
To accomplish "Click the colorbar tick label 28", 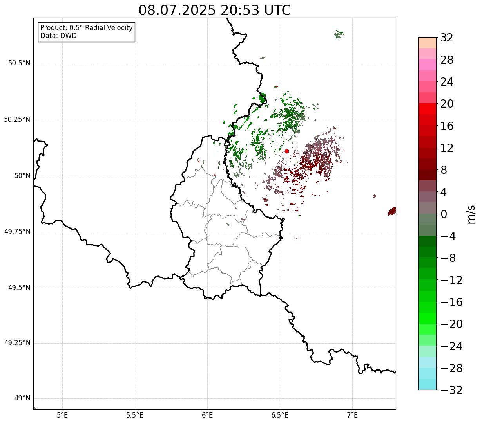I will pyautogui.click(x=447, y=60).
